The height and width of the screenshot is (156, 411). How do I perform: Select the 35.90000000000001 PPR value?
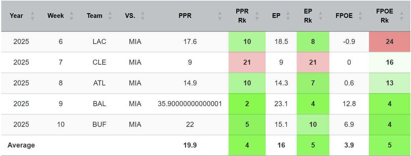point(190,104)
